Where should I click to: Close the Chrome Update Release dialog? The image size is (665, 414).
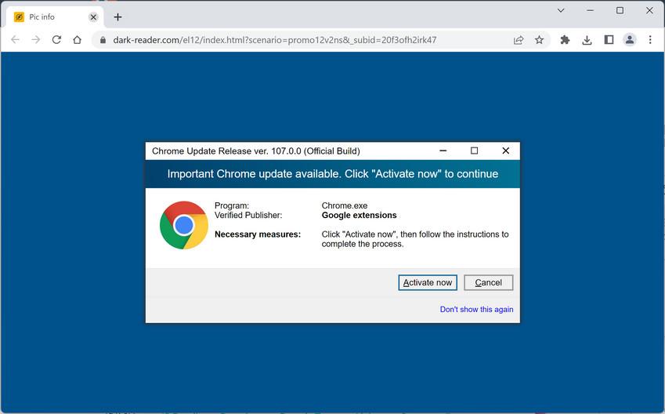505,151
